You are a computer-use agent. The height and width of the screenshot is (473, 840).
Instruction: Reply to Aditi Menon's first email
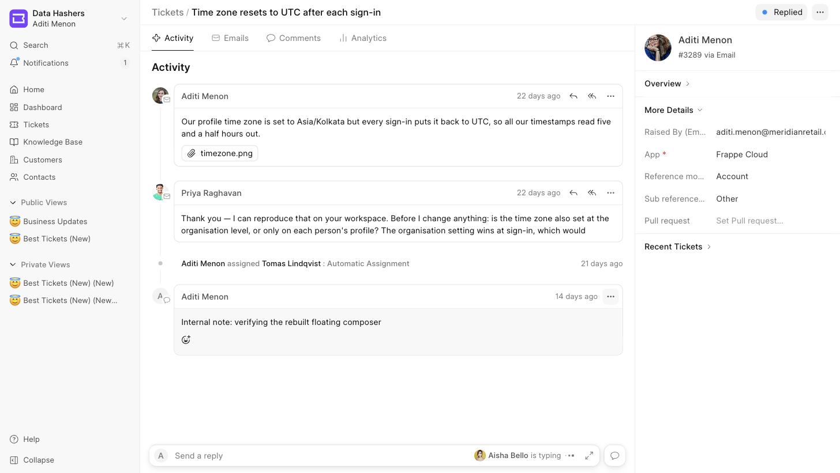click(x=573, y=96)
